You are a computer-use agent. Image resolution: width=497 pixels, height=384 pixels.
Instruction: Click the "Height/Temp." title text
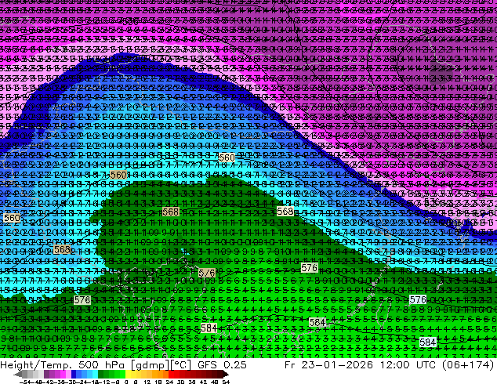tap(35, 364)
